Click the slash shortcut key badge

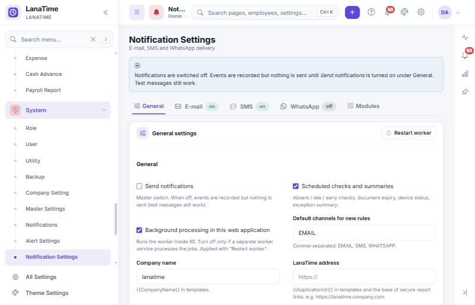pos(106,39)
